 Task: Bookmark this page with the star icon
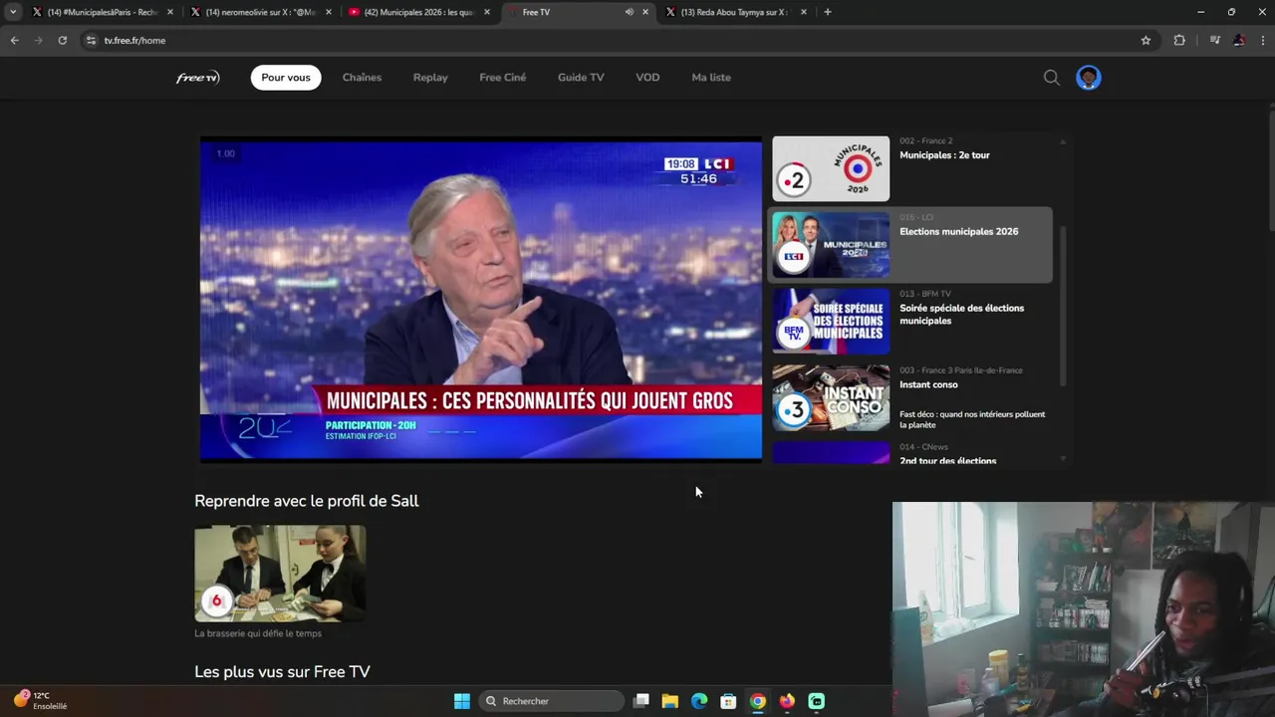[1146, 40]
